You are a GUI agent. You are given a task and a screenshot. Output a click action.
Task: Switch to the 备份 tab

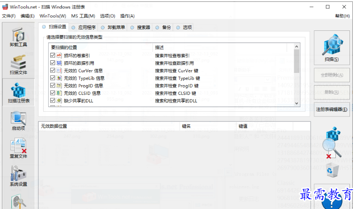tap(163, 28)
